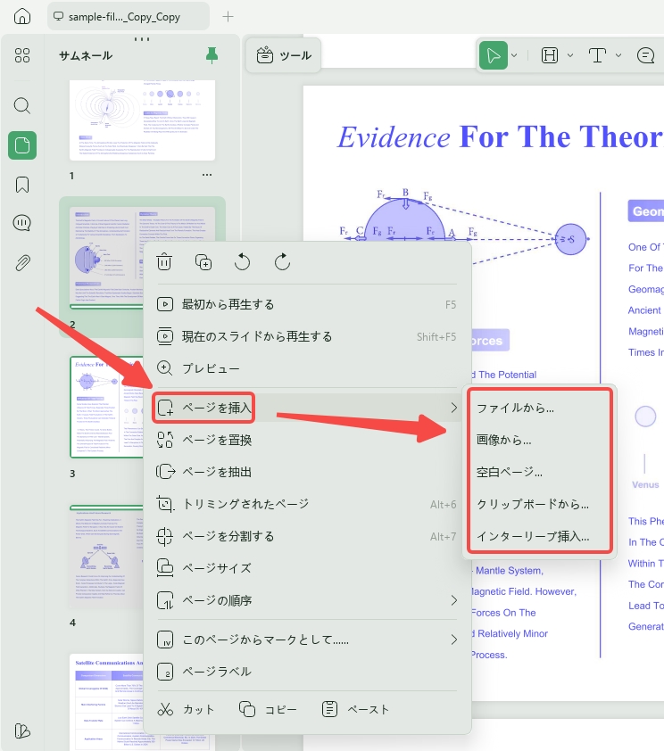The image size is (664, 751).
Task: Expand chevron beside ページの順序
Action: (x=453, y=600)
